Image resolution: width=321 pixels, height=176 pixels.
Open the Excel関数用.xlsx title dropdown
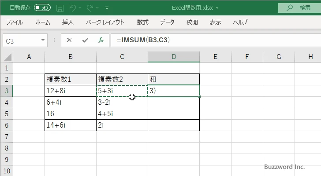coord(217,8)
